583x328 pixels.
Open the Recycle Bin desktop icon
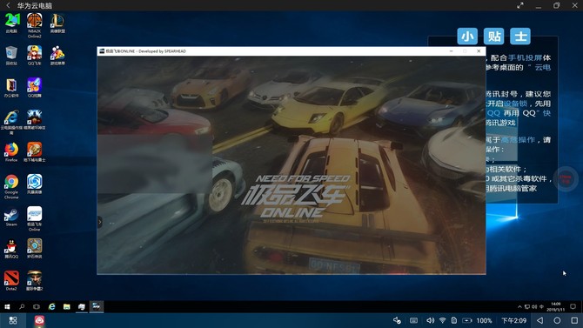pos(11,56)
